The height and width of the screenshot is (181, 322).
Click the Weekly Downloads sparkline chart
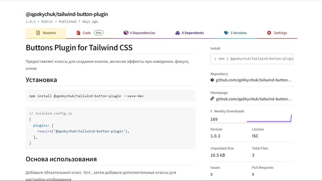(x=269, y=118)
